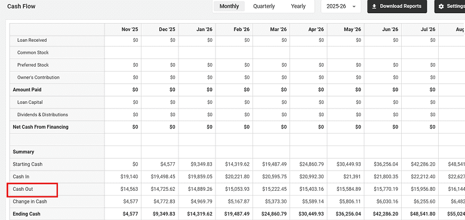Select the Change in Cash row label
The height and width of the screenshot is (220, 465).
30,202
